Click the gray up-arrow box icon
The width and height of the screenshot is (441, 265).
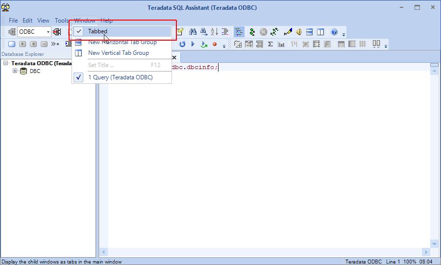pos(33,44)
